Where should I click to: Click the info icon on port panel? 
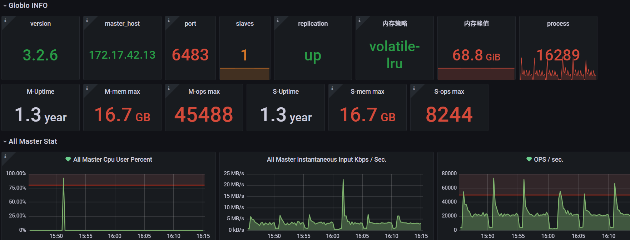[169, 20]
